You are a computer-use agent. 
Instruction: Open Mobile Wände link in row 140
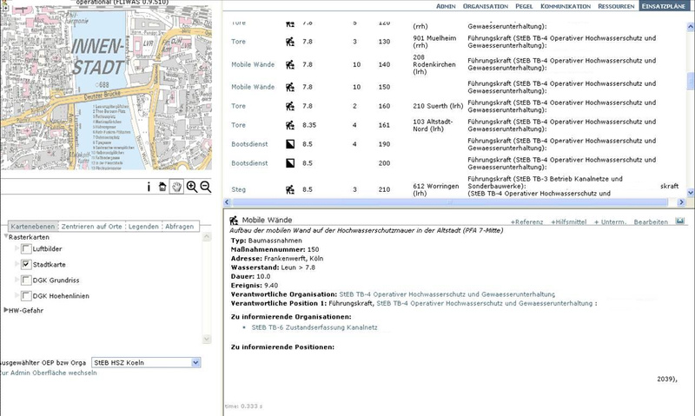[253, 64]
